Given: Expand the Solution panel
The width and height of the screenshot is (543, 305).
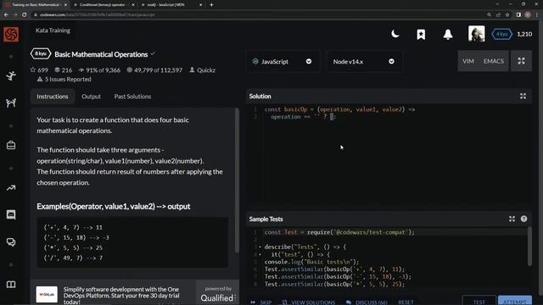Looking at the screenshot, I should point(523,96).
